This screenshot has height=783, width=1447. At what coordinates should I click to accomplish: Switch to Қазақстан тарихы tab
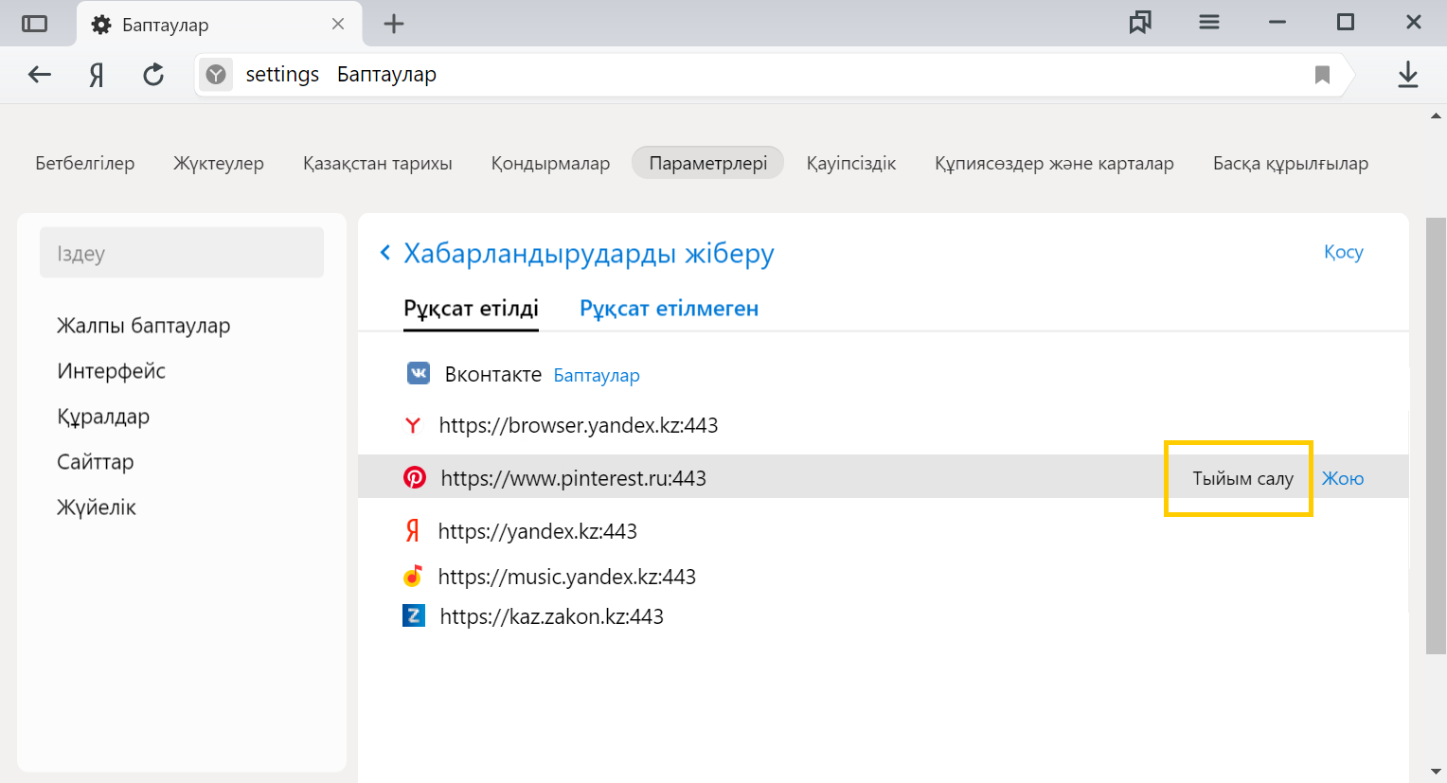[378, 163]
